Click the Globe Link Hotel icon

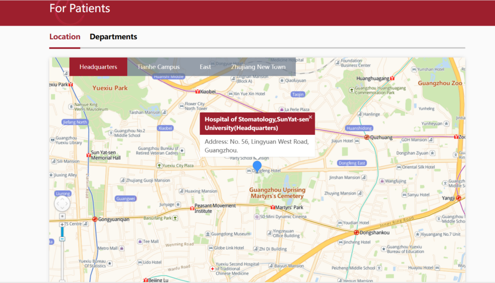coord(211,248)
